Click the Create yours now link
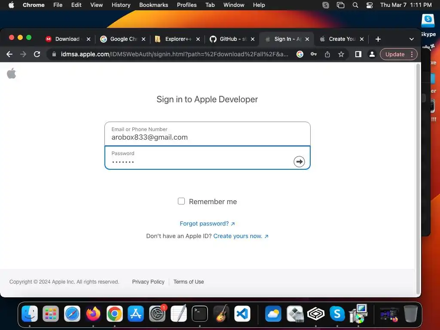The image size is (440, 330). click(x=241, y=236)
